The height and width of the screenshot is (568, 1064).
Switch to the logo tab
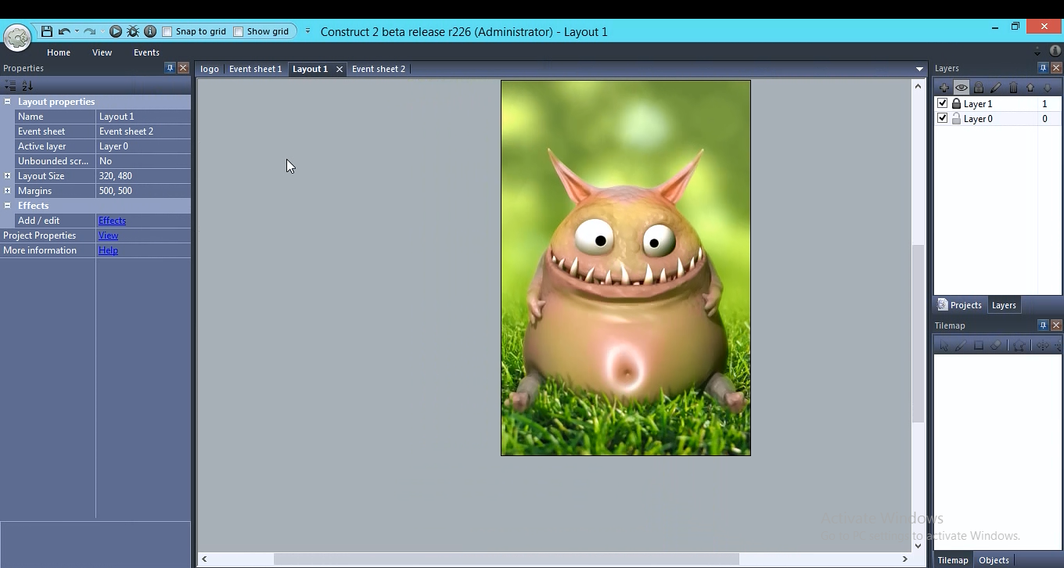click(x=210, y=69)
